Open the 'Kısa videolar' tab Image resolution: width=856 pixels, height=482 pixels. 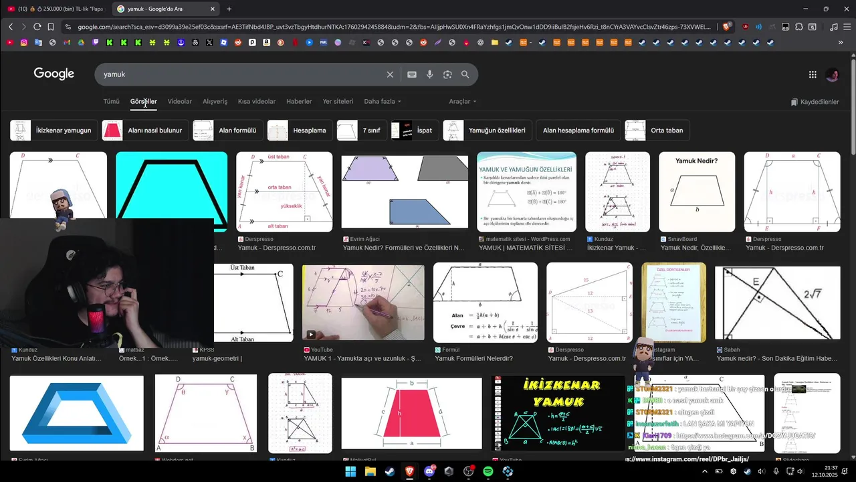point(257,102)
